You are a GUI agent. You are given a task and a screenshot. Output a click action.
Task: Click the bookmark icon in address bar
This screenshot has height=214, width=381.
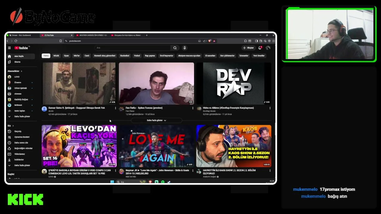[x=60, y=41]
